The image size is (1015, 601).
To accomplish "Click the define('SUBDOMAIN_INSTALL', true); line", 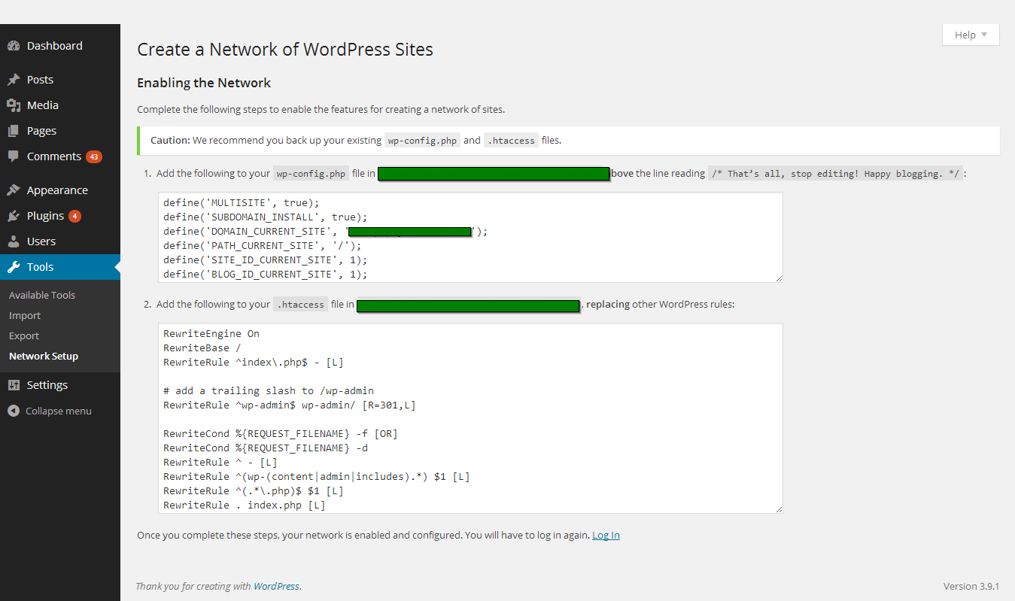I will click(x=266, y=217).
